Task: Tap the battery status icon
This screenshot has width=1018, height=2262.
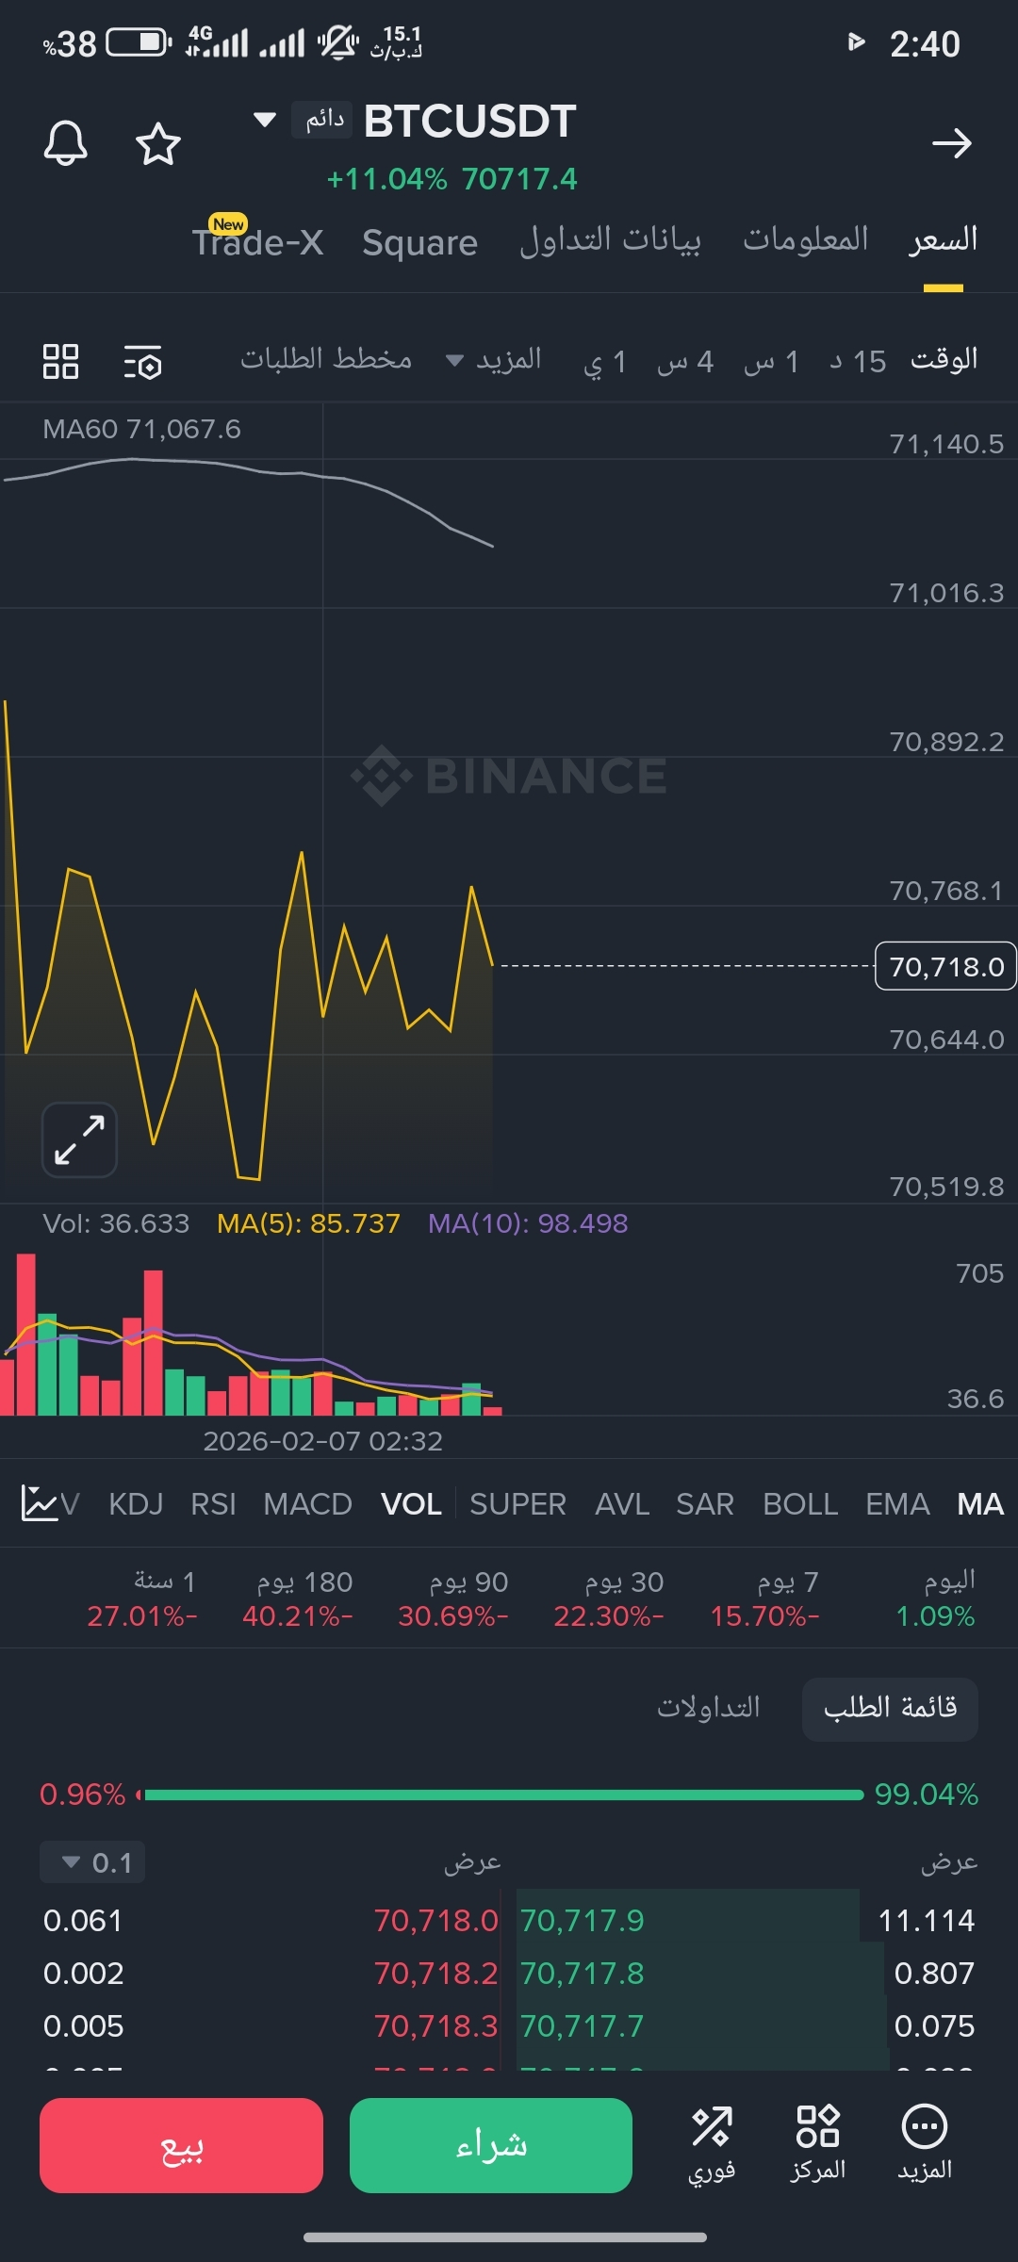Action: [139, 42]
